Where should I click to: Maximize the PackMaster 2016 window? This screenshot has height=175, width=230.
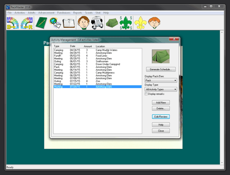pos(211,6)
